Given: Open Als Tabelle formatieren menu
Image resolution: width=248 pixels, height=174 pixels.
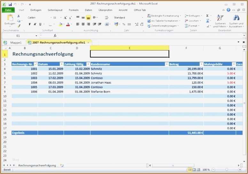Looking at the screenshot, I should tap(164, 21).
